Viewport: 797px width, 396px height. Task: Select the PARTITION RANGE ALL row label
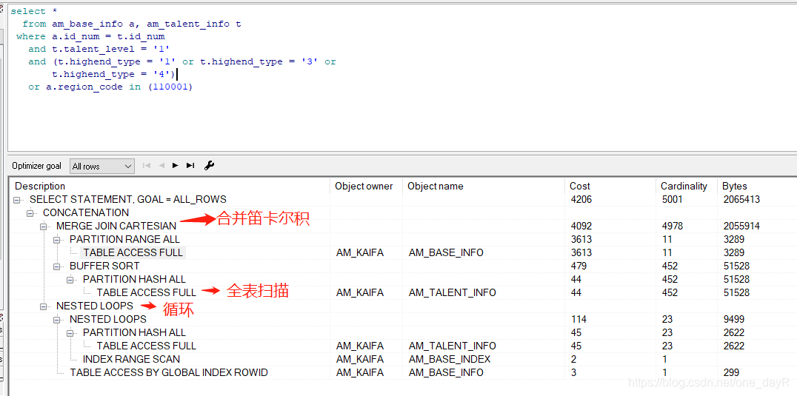[124, 239]
